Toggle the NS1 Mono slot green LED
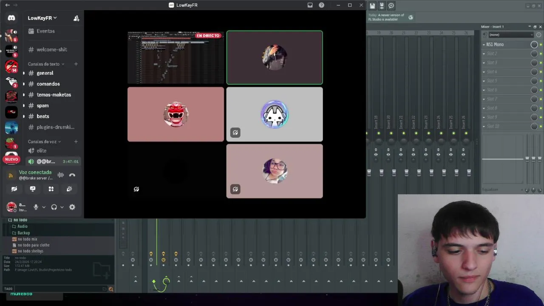This screenshot has height=306, width=544. (x=540, y=45)
